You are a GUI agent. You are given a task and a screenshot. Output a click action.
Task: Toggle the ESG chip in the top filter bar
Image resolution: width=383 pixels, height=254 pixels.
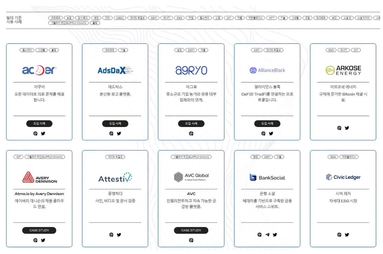(179, 18)
